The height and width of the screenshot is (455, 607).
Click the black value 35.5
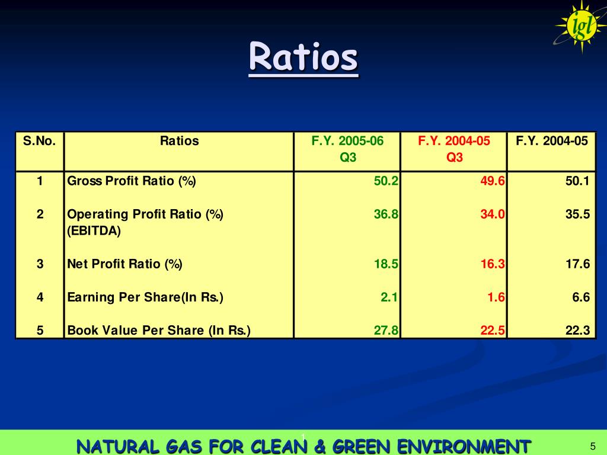tap(577, 214)
